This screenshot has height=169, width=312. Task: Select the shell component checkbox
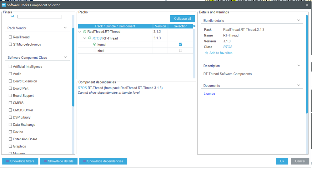tap(180, 51)
